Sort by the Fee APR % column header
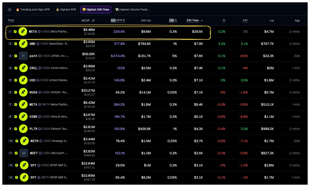 click(x=118, y=20)
